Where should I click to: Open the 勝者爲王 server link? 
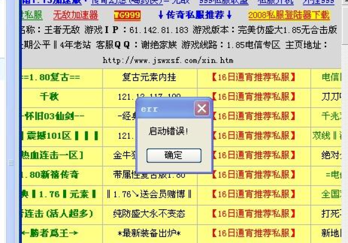50,233
